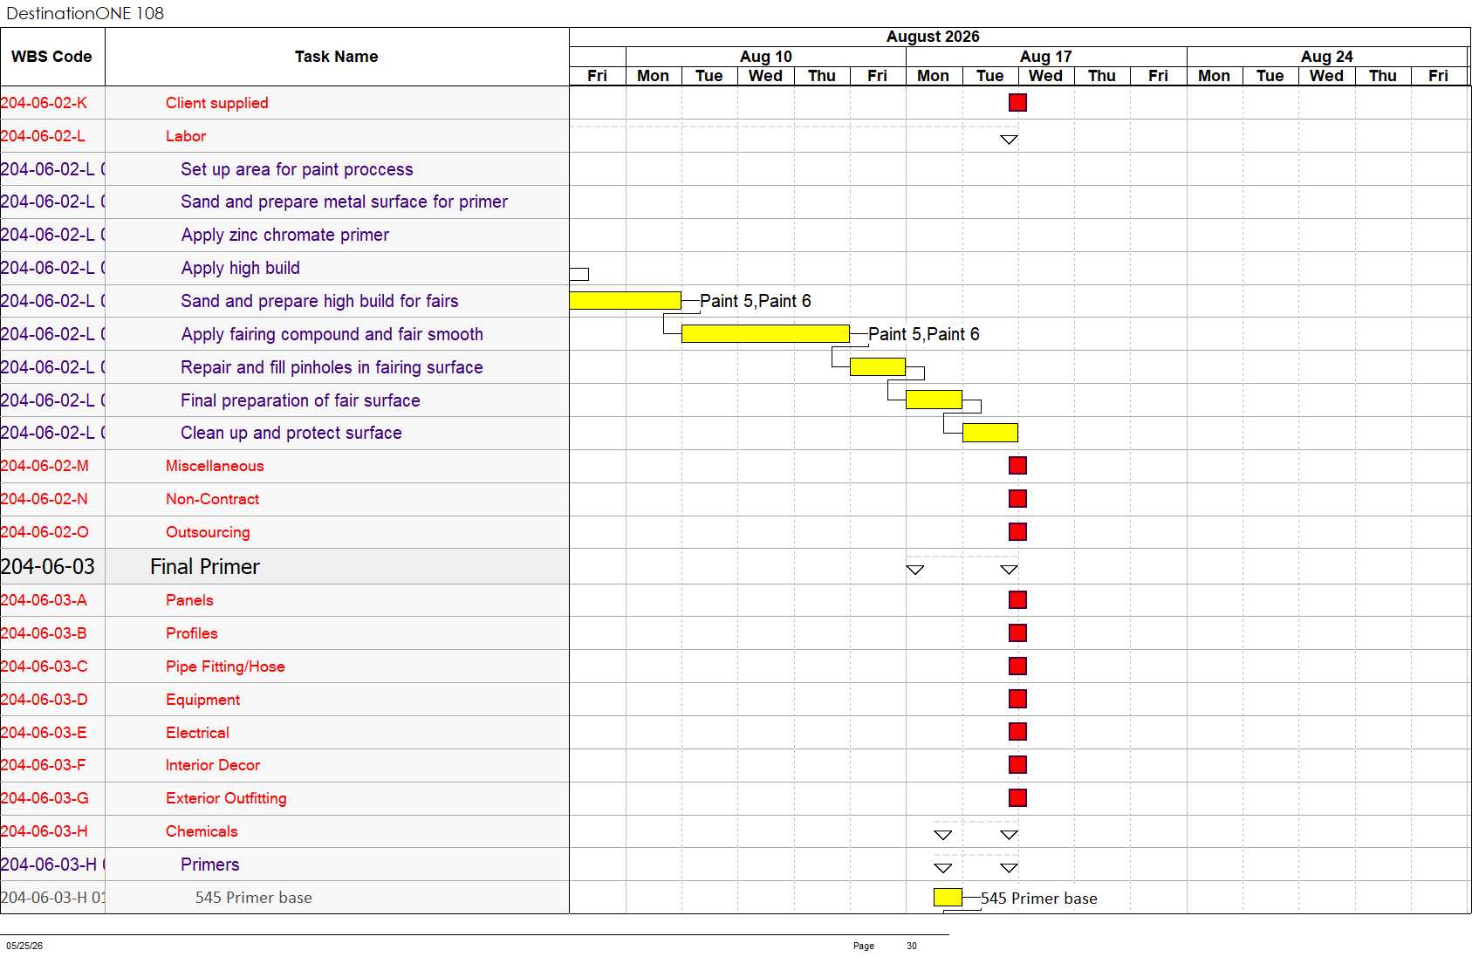Select the Apply zinc chromate primer task
Viewport: 1472px width, 957px height.
click(x=285, y=236)
